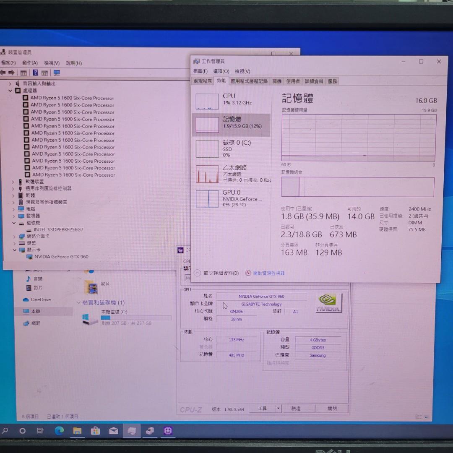Collapse the 顯示卡 display adapters node

click(14, 250)
